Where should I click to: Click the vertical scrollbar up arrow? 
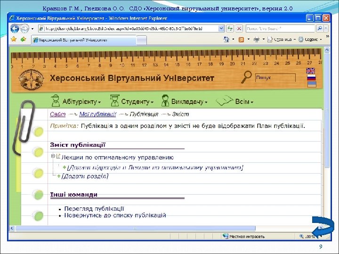pyautogui.click(x=327, y=50)
